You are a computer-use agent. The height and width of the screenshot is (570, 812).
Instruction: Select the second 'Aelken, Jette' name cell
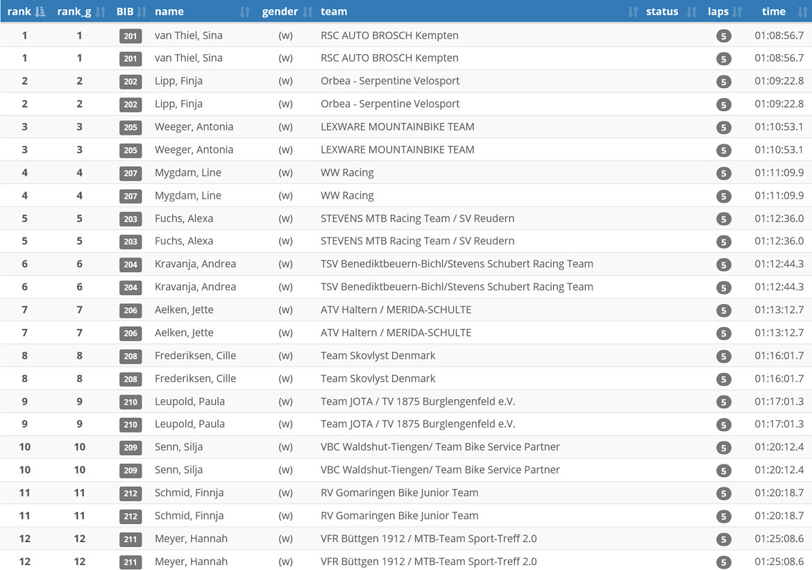coord(184,333)
